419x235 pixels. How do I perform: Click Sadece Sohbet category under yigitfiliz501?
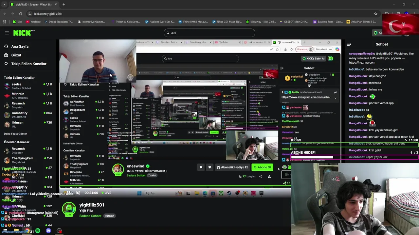(x=90, y=216)
